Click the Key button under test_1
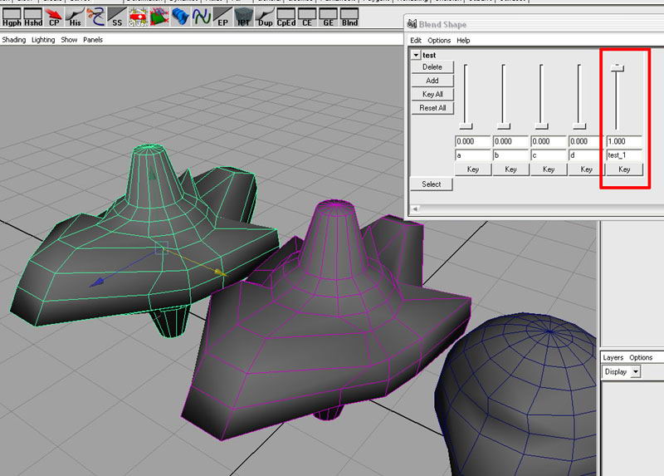The image size is (664, 476). pos(624,169)
